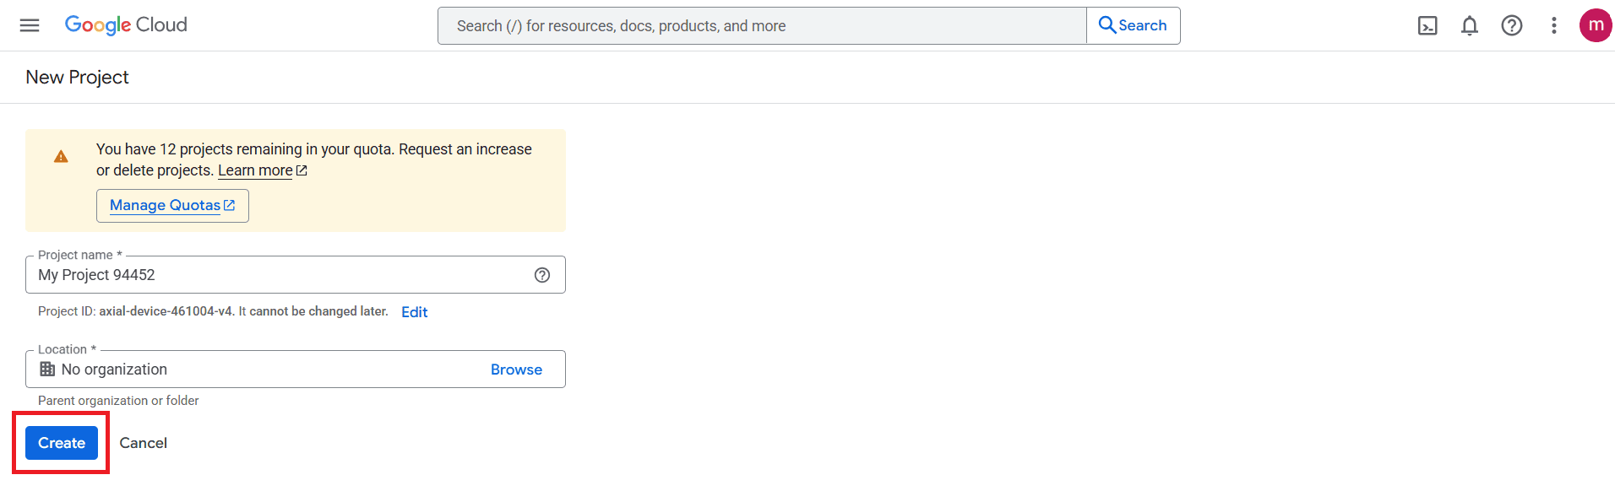The width and height of the screenshot is (1615, 491).
Task: Click the blue Search button
Action: [1133, 25]
